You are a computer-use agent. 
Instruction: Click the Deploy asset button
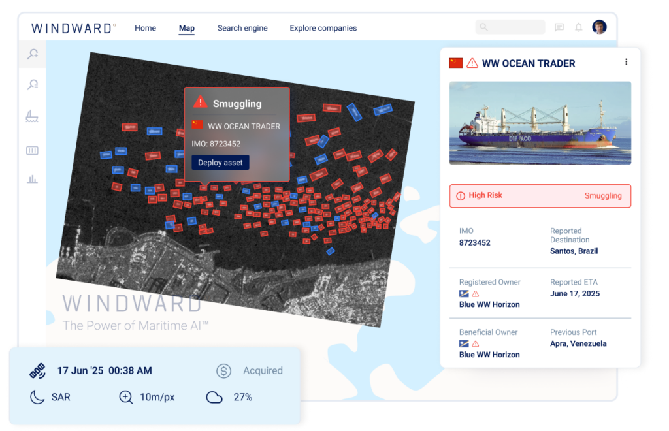[220, 163]
